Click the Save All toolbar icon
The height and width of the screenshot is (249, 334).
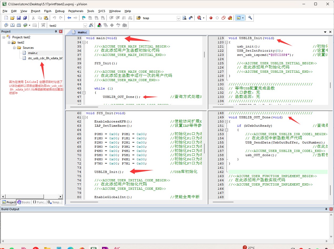tap(25, 18)
